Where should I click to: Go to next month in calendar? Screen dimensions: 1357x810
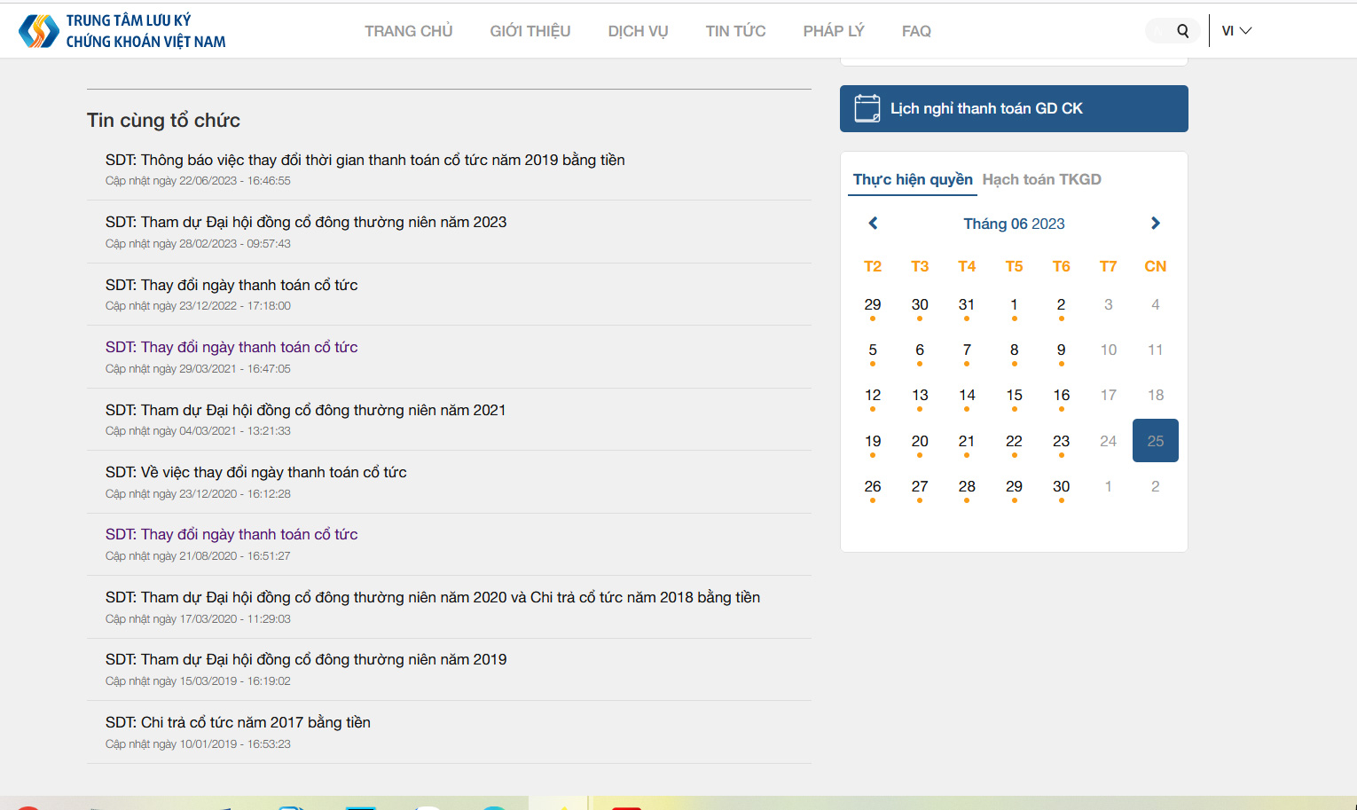[1155, 224]
